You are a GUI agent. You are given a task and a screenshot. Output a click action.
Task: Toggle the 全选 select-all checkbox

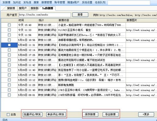tap(8, 114)
